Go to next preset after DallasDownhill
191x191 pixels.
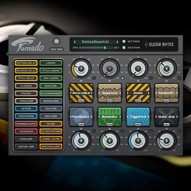pos(117,42)
